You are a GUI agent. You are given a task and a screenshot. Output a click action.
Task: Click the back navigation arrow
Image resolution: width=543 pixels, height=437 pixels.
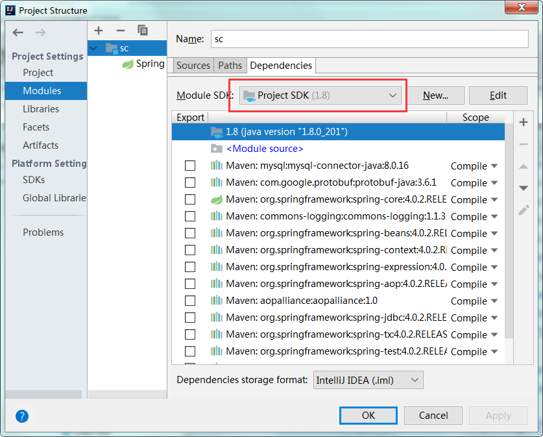[18, 32]
